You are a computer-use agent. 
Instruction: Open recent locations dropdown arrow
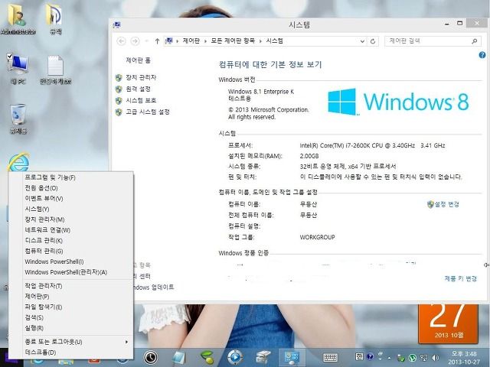(146, 41)
